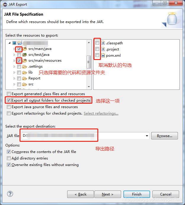Check the .project file checkbox

point(97,49)
